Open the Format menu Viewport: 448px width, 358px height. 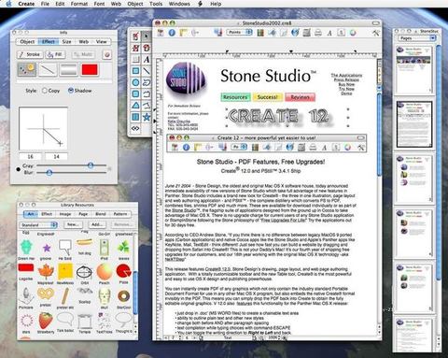click(79, 4)
